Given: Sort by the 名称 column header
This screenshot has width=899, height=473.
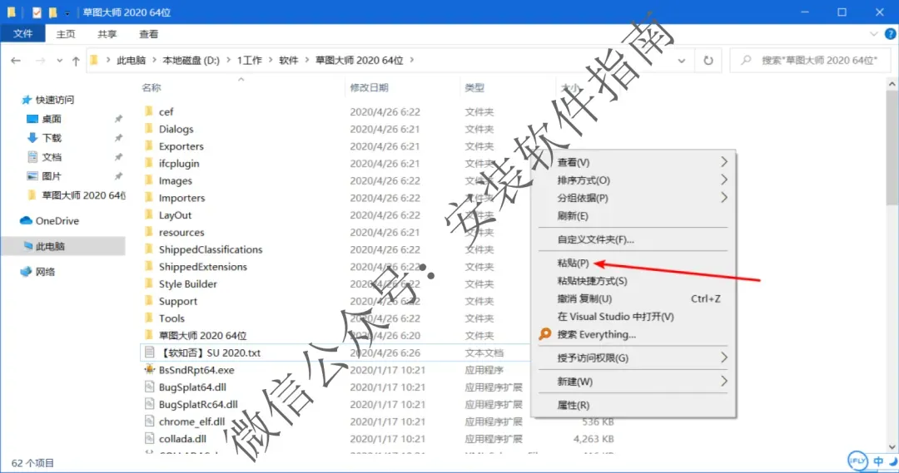Looking at the screenshot, I should tap(151, 87).
